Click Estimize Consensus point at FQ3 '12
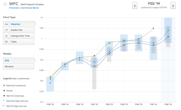 coord(65,66)
